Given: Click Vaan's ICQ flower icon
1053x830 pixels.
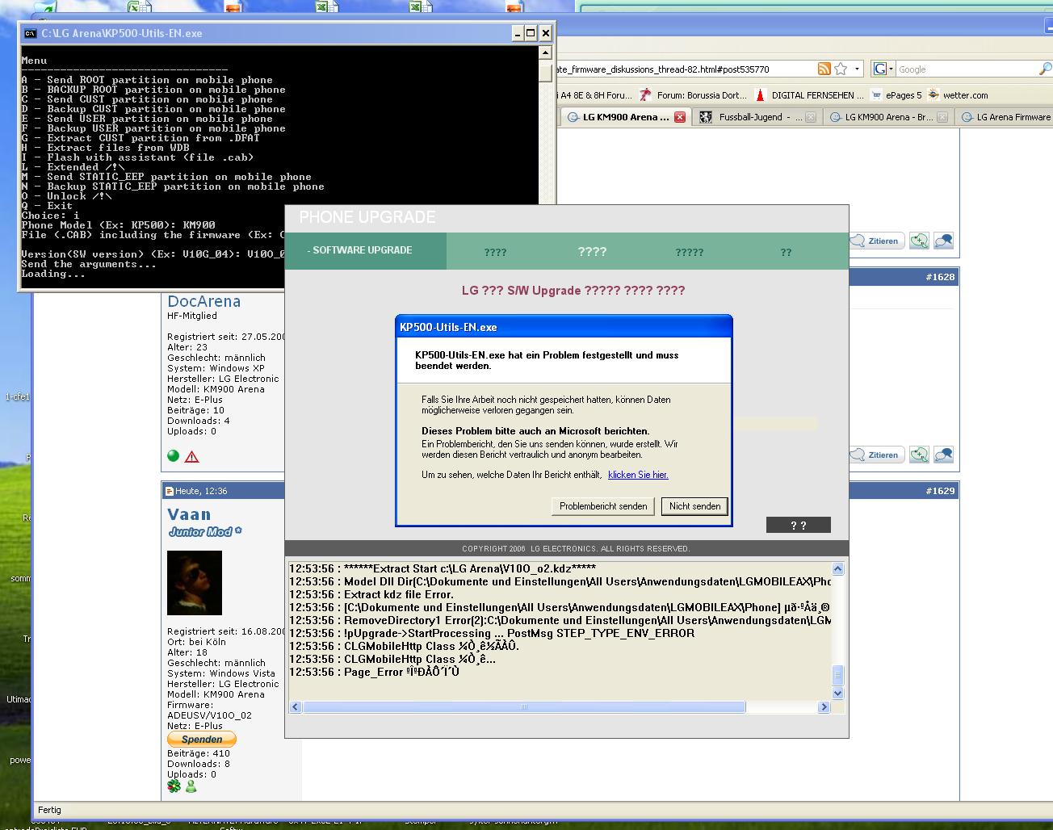Looking at the screenshot, I should (x=174, y=786).
